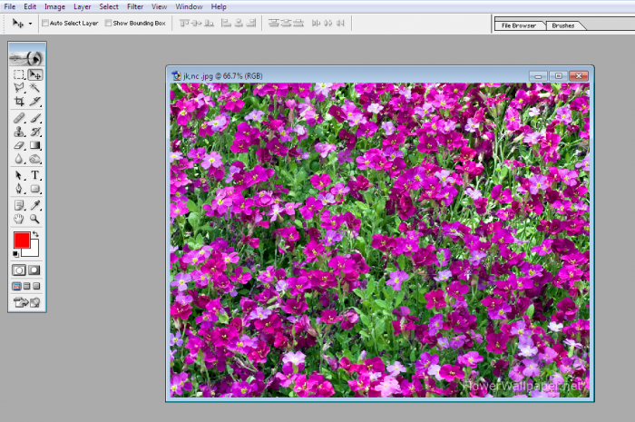The width and height of the screenshot is (635, 422).
Task: Open the Move tool preset dropdown
Action: pos(30,23)
